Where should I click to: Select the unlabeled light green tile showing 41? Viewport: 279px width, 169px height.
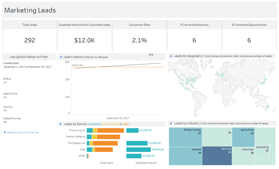(217, 137)
